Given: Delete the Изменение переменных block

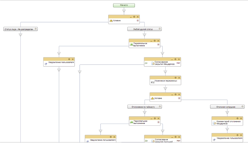Looking at the screenshot, I should coord(179,78).
